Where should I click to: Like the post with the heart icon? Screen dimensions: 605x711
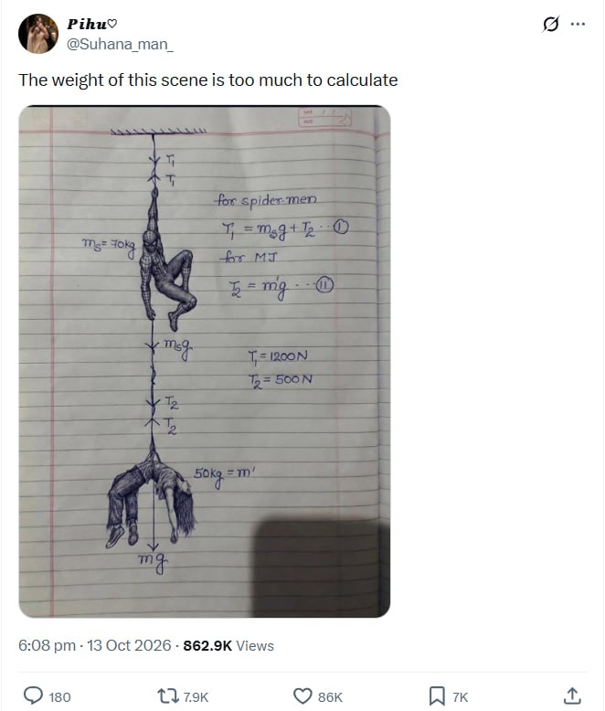[302, 695]
